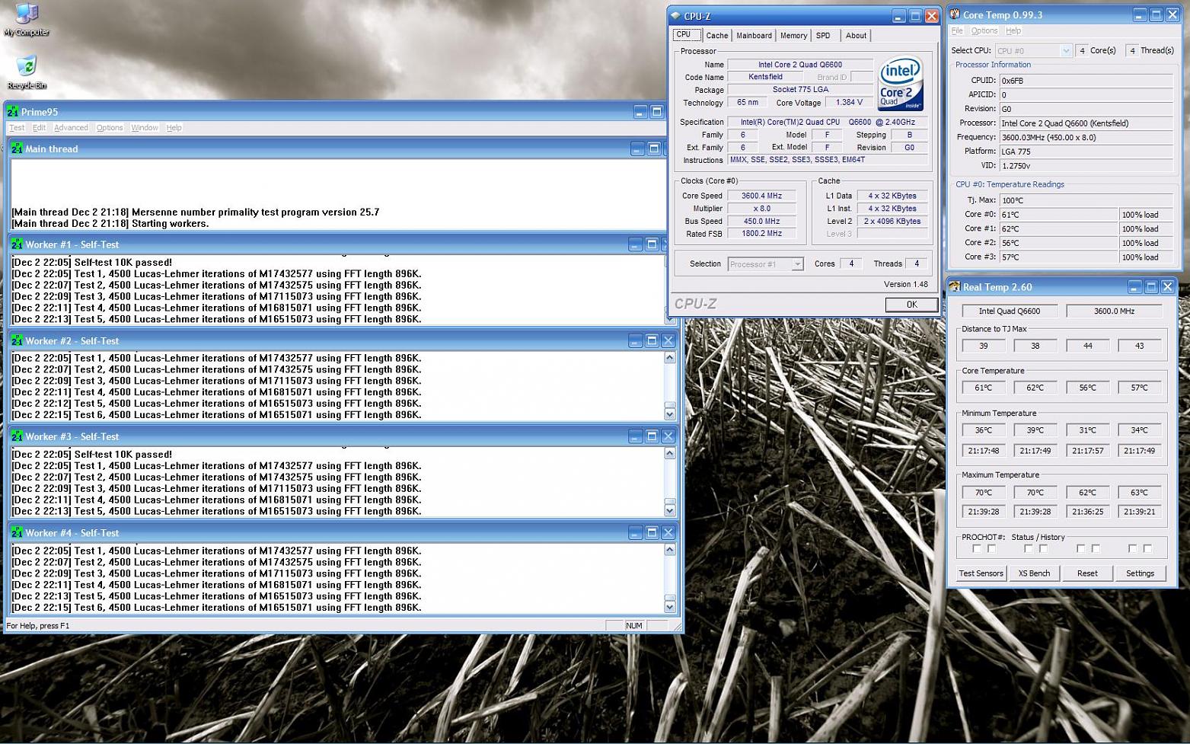Screen dimensions: 1190x744
Task: Maximize the Worker #2 sub-window
Action: [652, 340]
